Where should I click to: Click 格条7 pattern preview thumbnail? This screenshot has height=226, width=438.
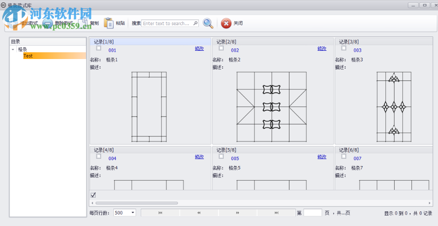click(x=394, y=185)
